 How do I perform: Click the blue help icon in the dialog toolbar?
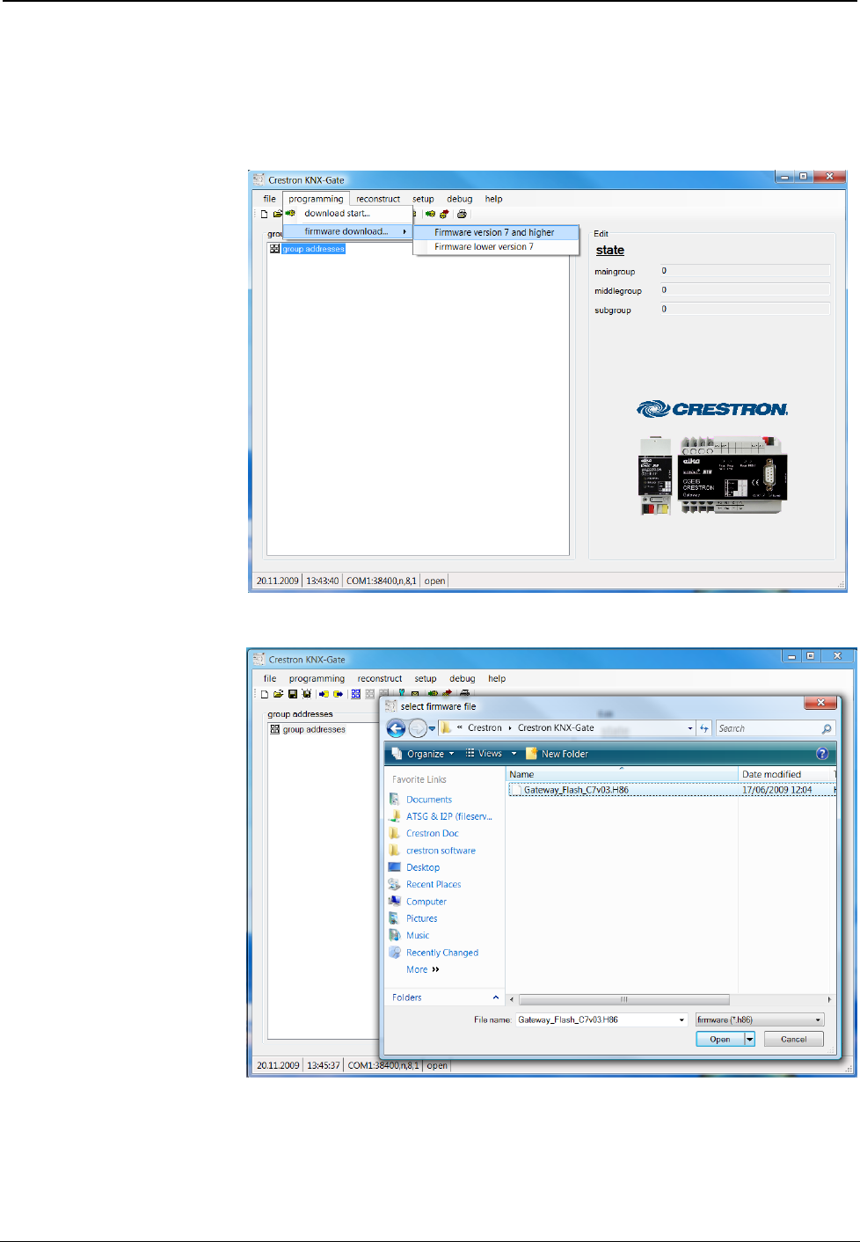pos(822,754)
